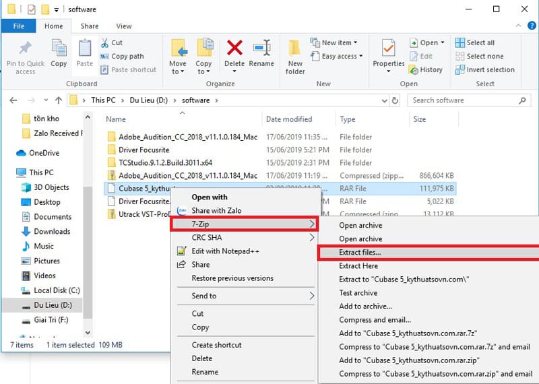
Task: Open the File tab
Action: coord(19,26)
